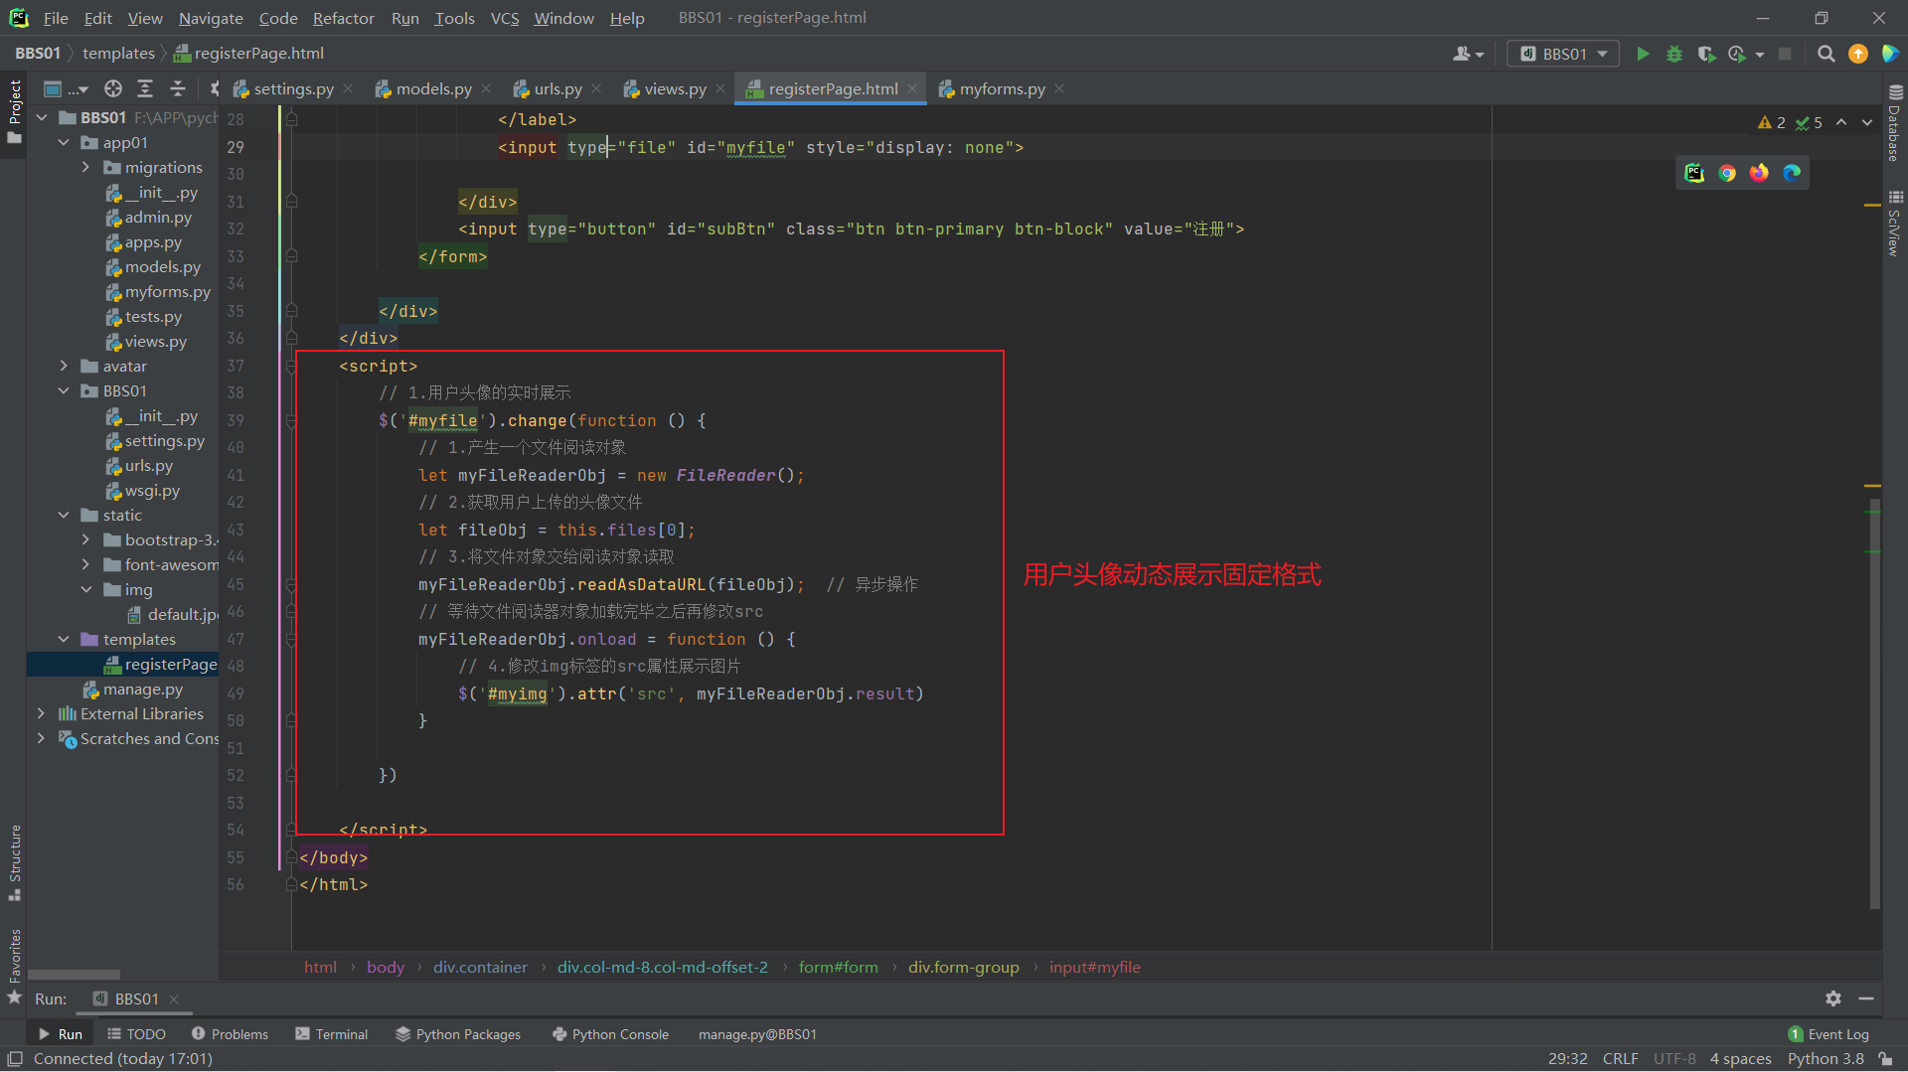The width and height of the screenshot is (1908, 1072).
Task: Click the Debug bug icon
Action: pos(1674,54)
